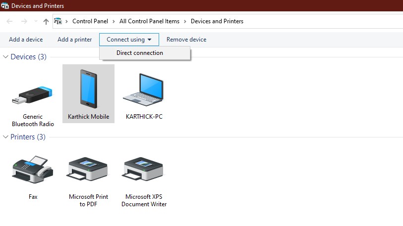Expand breadcrumb arrow before Control Panel
403x226 pixels.
[66, 21]
